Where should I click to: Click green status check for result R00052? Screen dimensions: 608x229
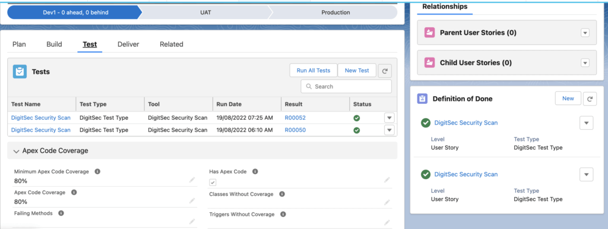pyautogui.click(x=357, y=118)
